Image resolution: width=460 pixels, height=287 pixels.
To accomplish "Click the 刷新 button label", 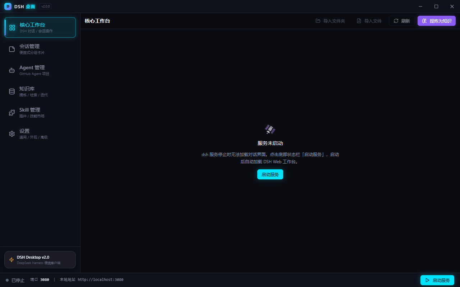I will point(406,21).
